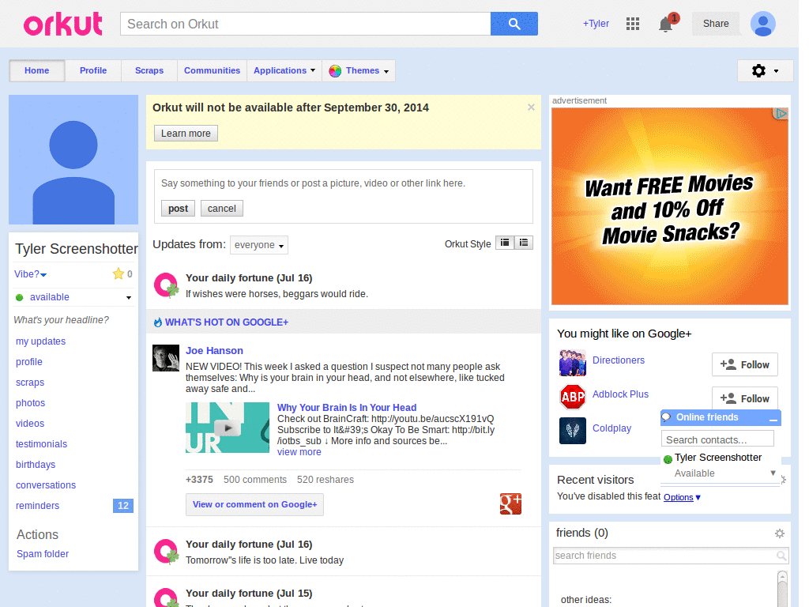The height and width of the screenshot is (607, 809).
Task: Click the friends list scrollbar up arrow
Action: click(x=782, y=576)
